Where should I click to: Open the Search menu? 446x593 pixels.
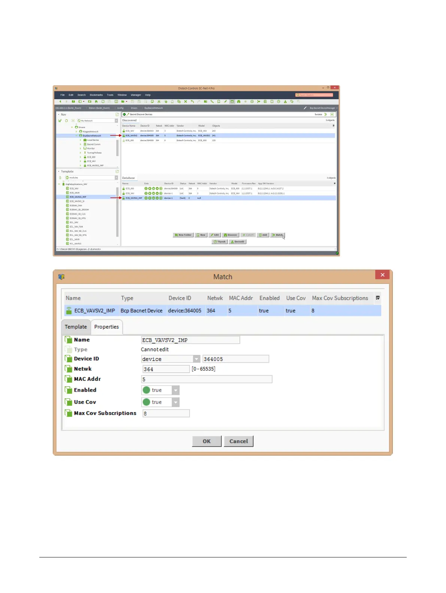[x=82, y=95]
